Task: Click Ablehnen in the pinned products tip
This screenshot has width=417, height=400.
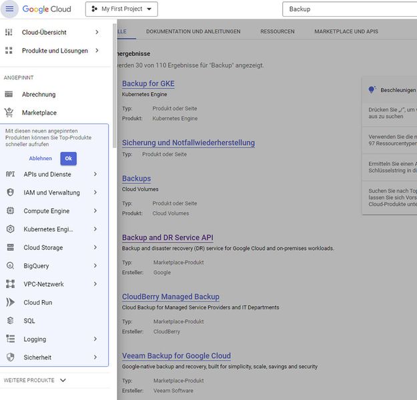Action: click(41, 159)
